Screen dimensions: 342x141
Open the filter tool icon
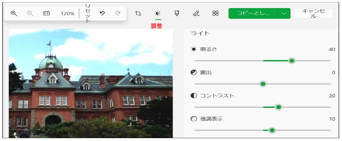(177, 13)
